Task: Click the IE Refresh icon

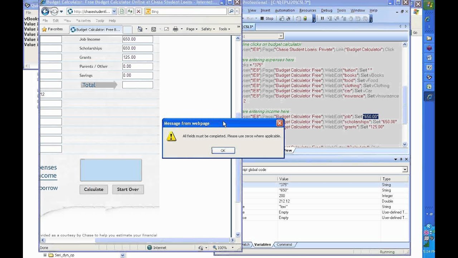Action: (x=130, y=11)
